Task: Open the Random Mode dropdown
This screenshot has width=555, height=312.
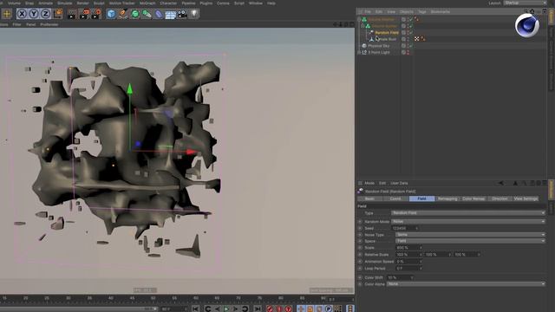Action: [468, 222]
